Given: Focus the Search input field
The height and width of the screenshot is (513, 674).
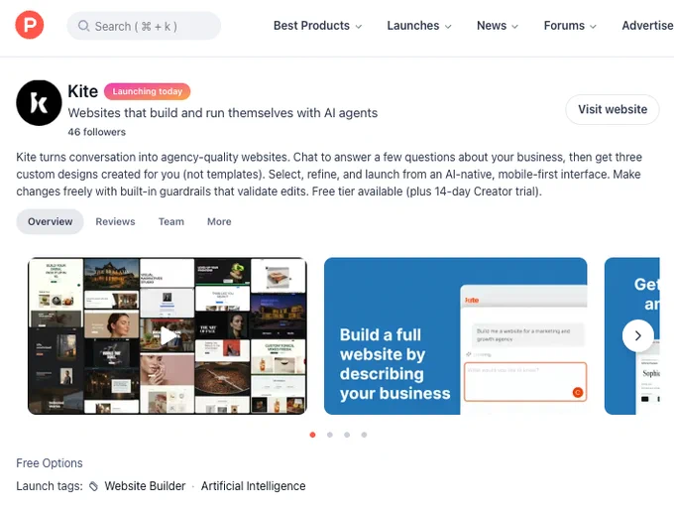Looking at the screenshot, I should tap(144, 26).
